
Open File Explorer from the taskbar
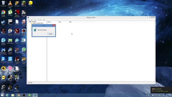pos(13,95)
